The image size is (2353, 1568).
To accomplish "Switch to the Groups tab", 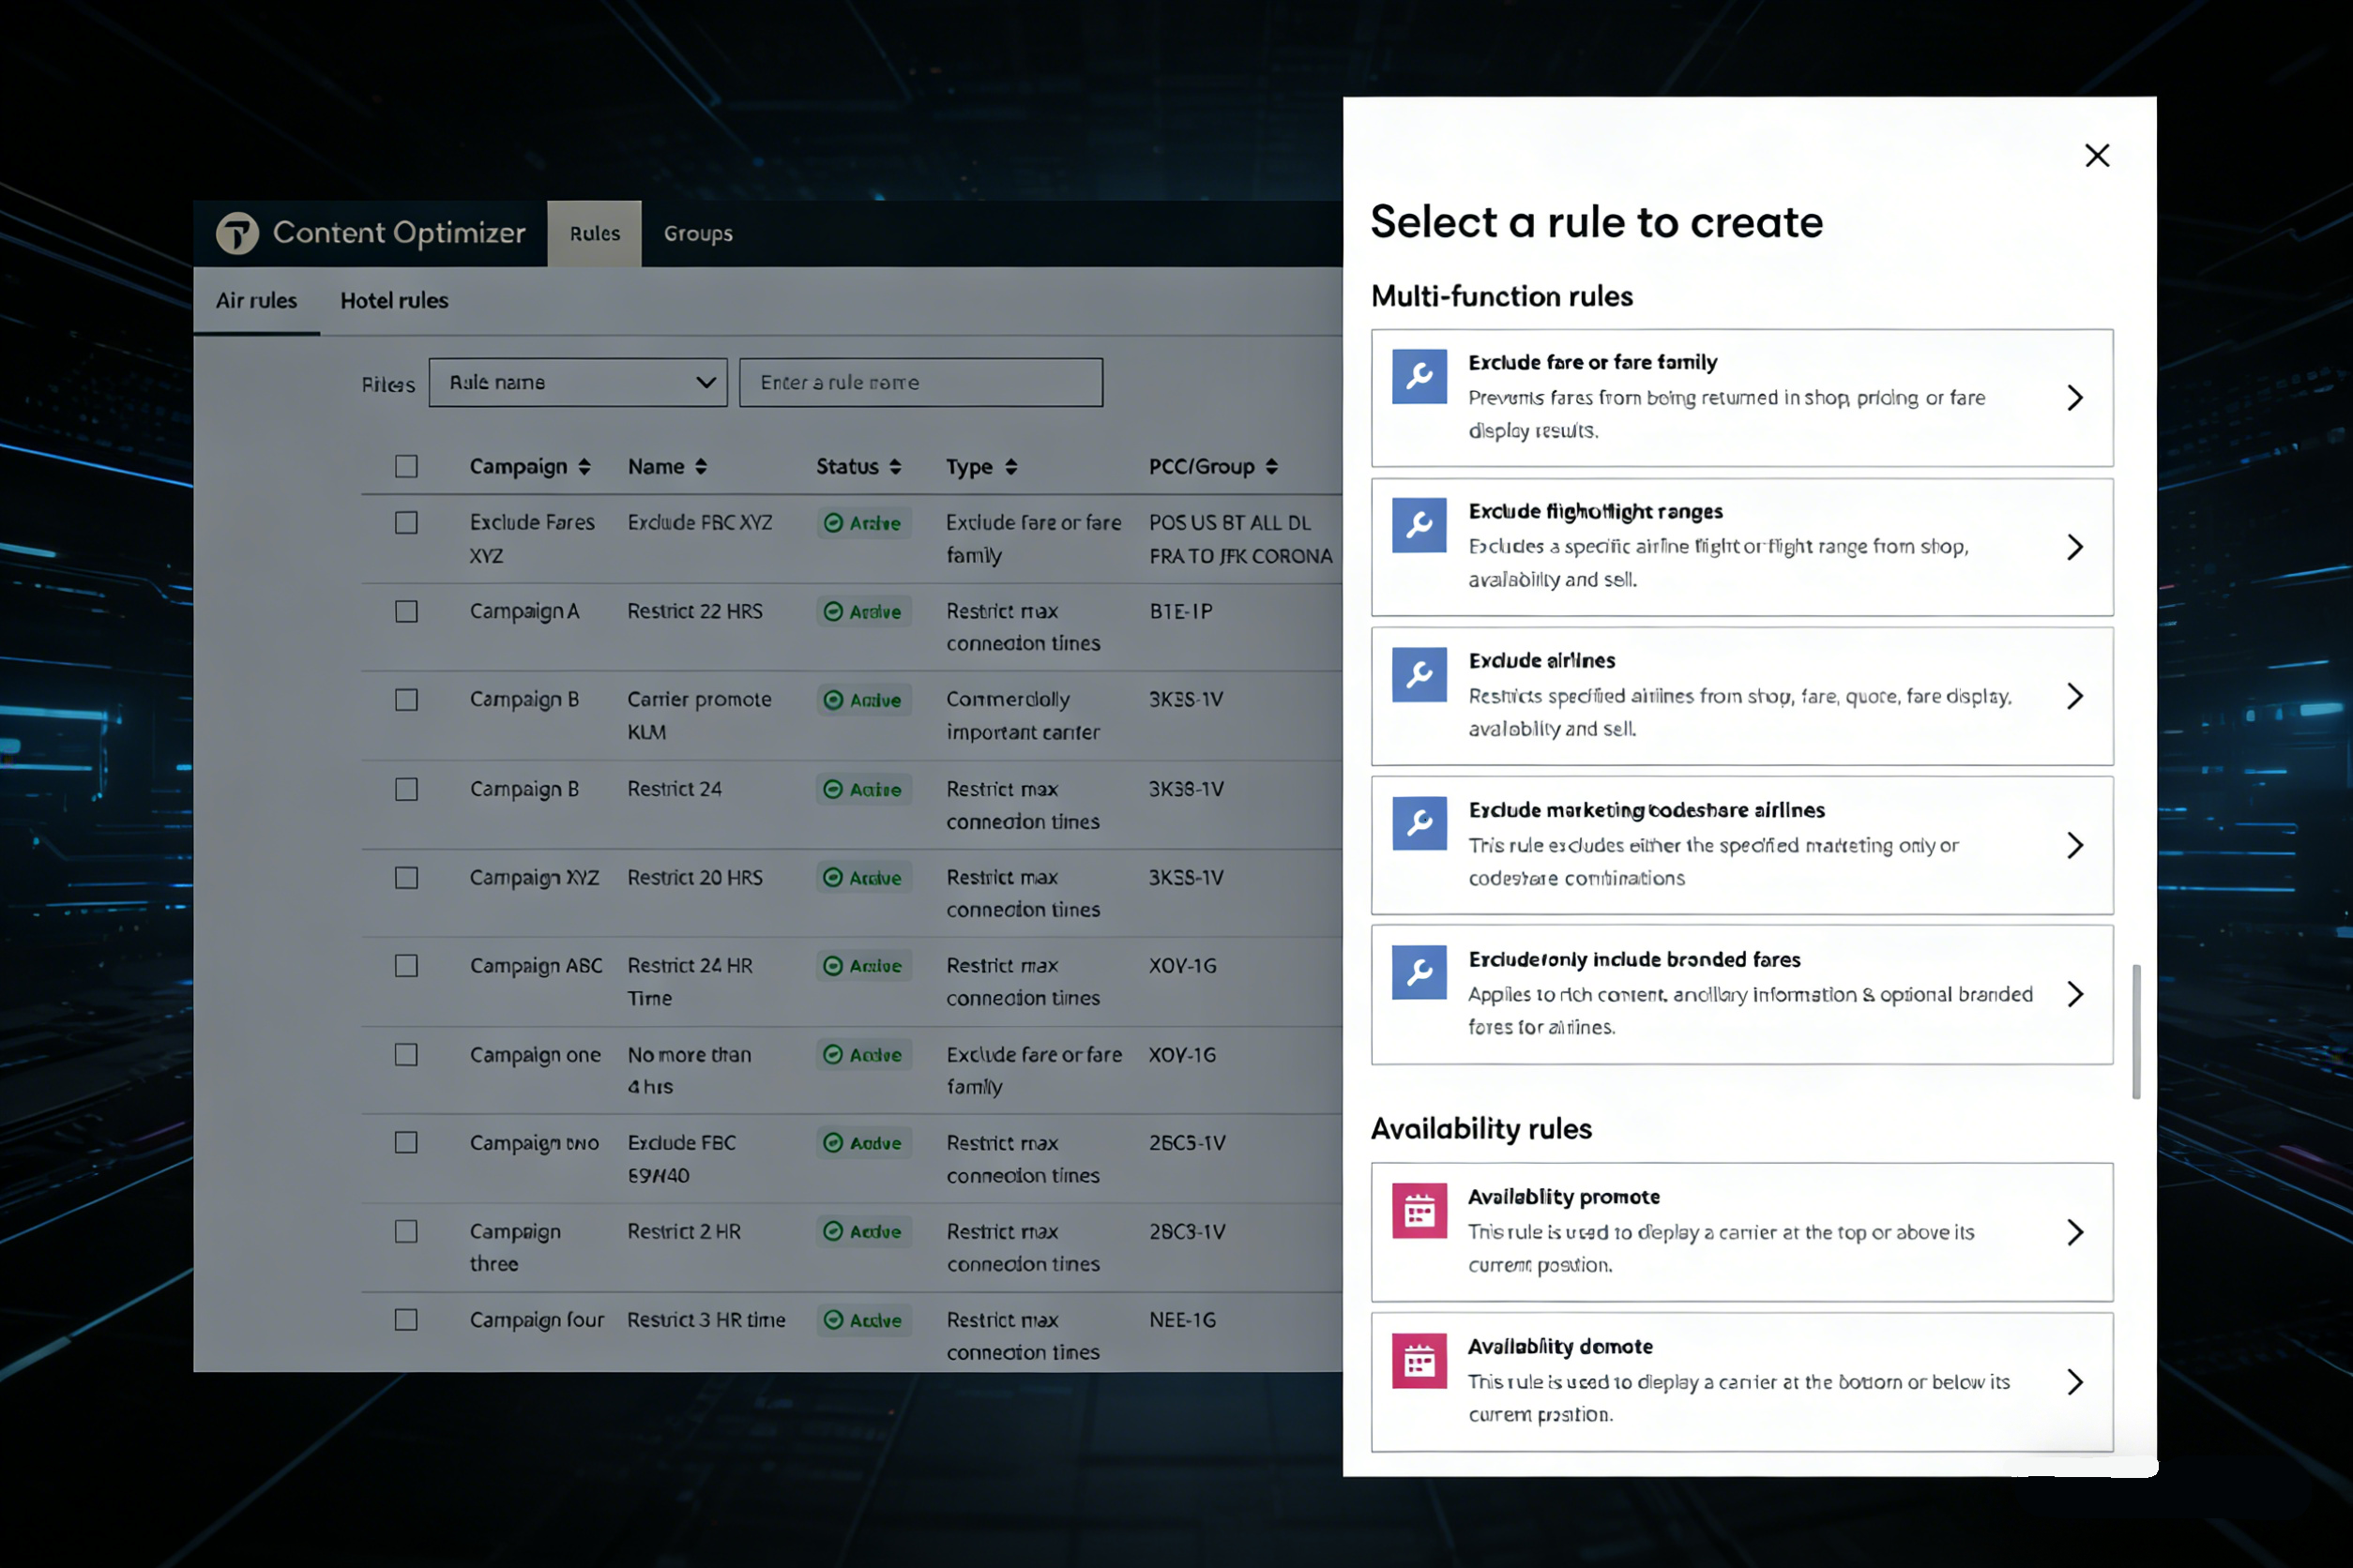I will coord(697,234).
